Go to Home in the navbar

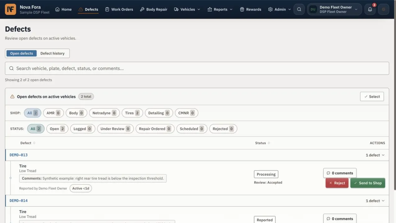click(63, 9)
